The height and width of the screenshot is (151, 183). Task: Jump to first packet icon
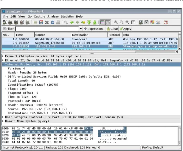pos(89,22)
